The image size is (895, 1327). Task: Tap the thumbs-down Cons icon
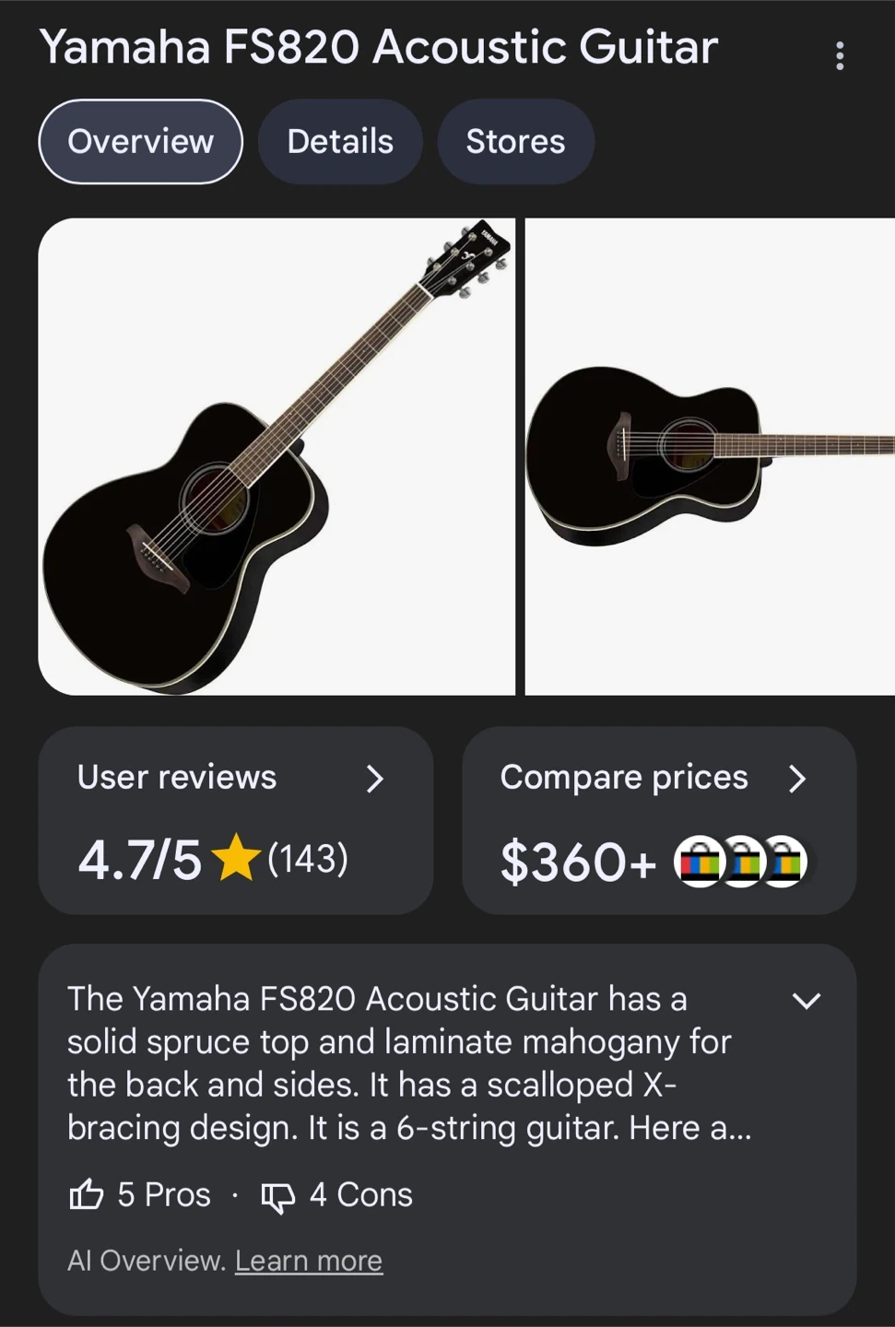(x=277, y=1197)
